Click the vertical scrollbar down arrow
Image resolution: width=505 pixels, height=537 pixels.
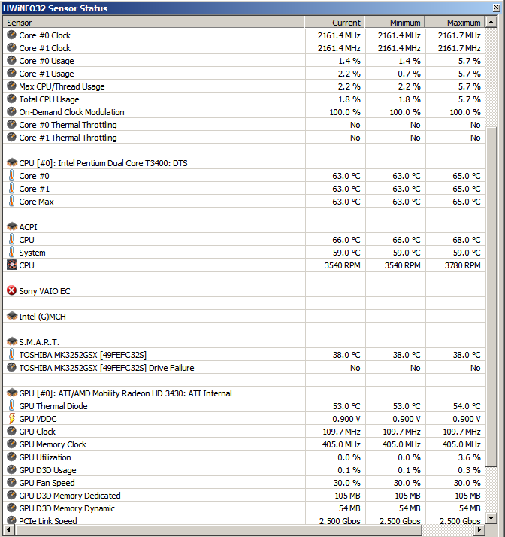[492, 517]
